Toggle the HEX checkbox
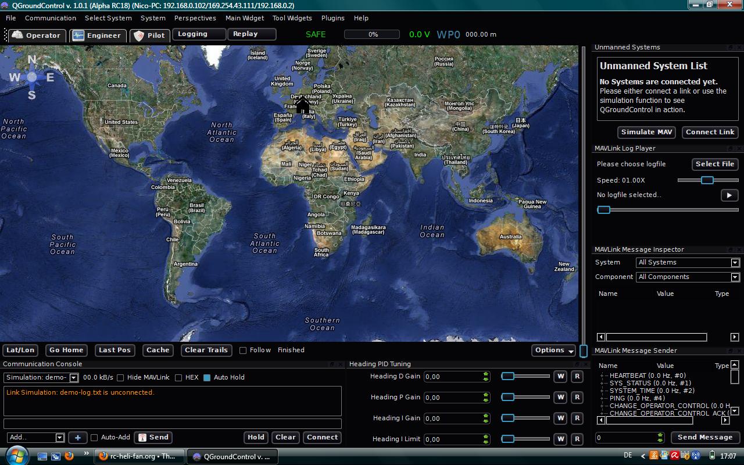 pyautogui.click(x=178, y=378)
